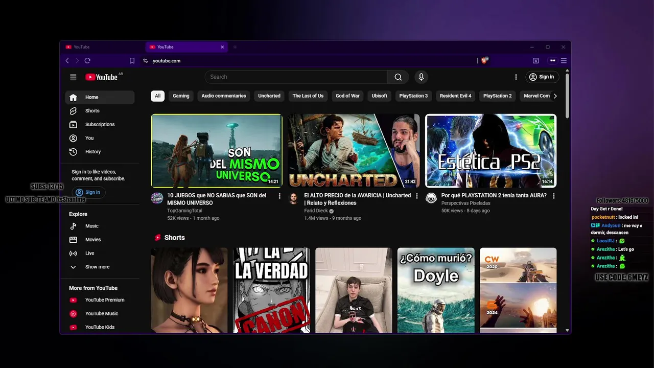
Task: Open YouTube Premium link
Action: (x=100, y=300)
